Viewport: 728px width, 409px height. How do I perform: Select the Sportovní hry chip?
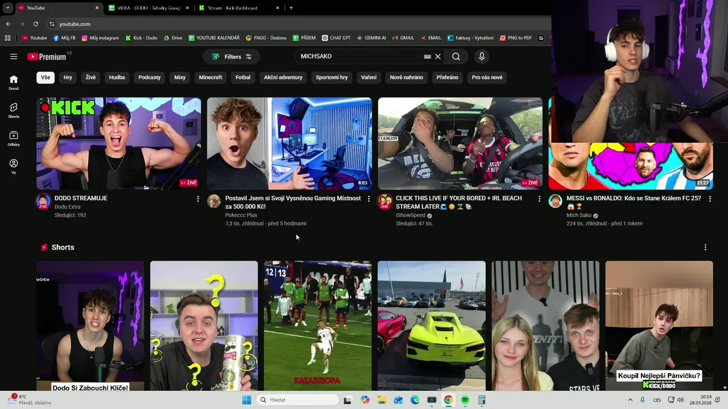tap(332, 77)
